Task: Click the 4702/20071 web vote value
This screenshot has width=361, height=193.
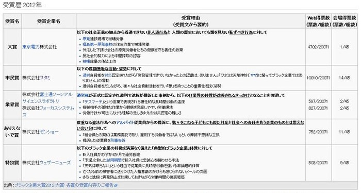Action: [319, 47]
